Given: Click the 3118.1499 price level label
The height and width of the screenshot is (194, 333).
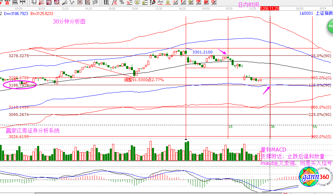Looking at the screenshot, I should (19, 107).
